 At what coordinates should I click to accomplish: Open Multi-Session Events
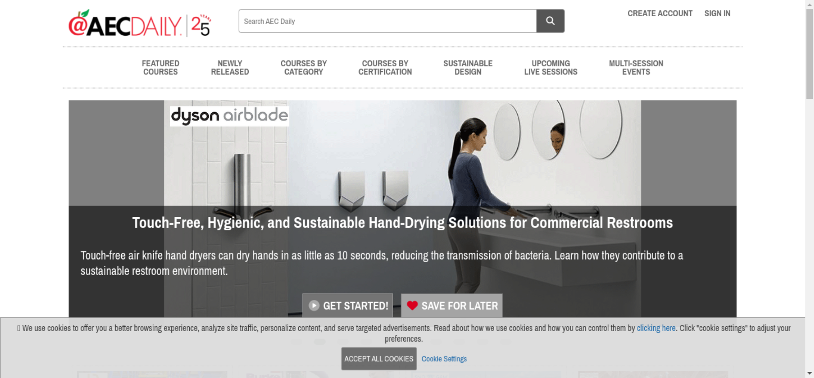tap(636, 68)
